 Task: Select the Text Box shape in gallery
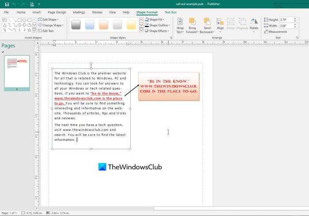click(4, 20)
